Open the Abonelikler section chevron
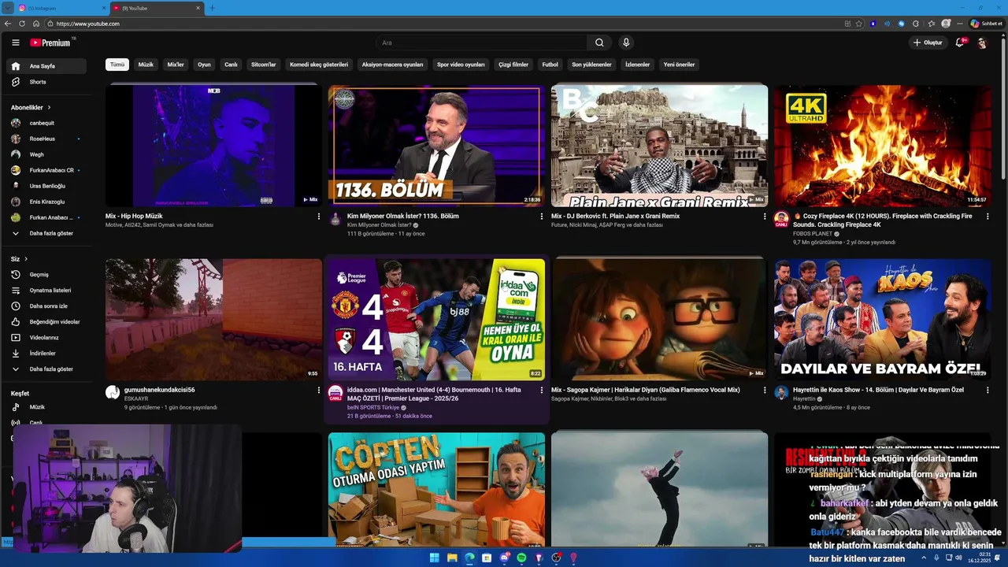Screen dimensions: 1008x567 pyautogui.click(x=49, y=107)
